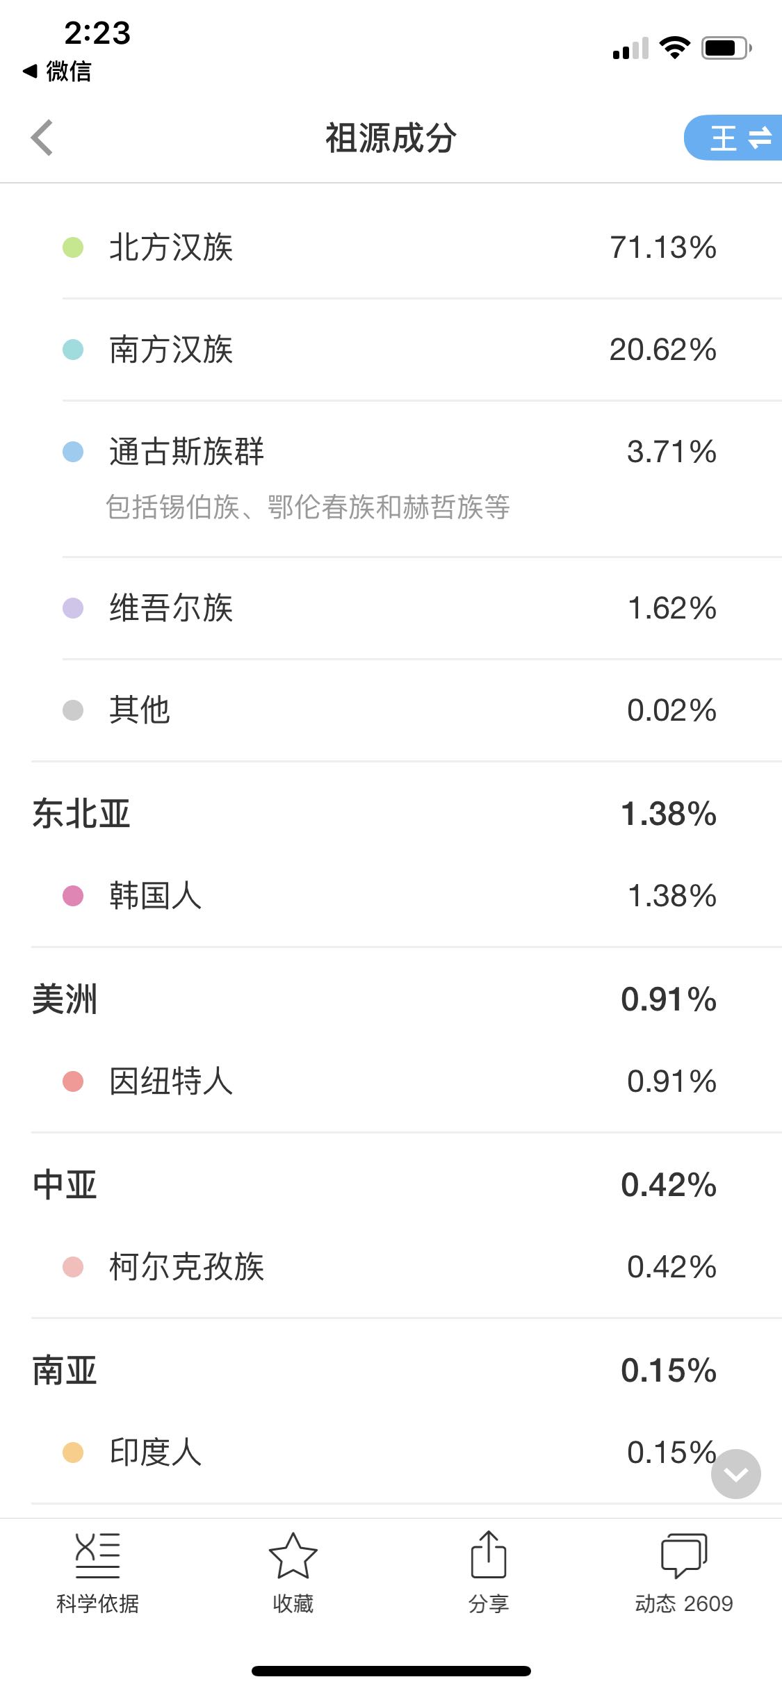Viewport: 782px width, 1693px height.
Task: Tap the battery icon in status bar
Action: (x=726, y=48)
